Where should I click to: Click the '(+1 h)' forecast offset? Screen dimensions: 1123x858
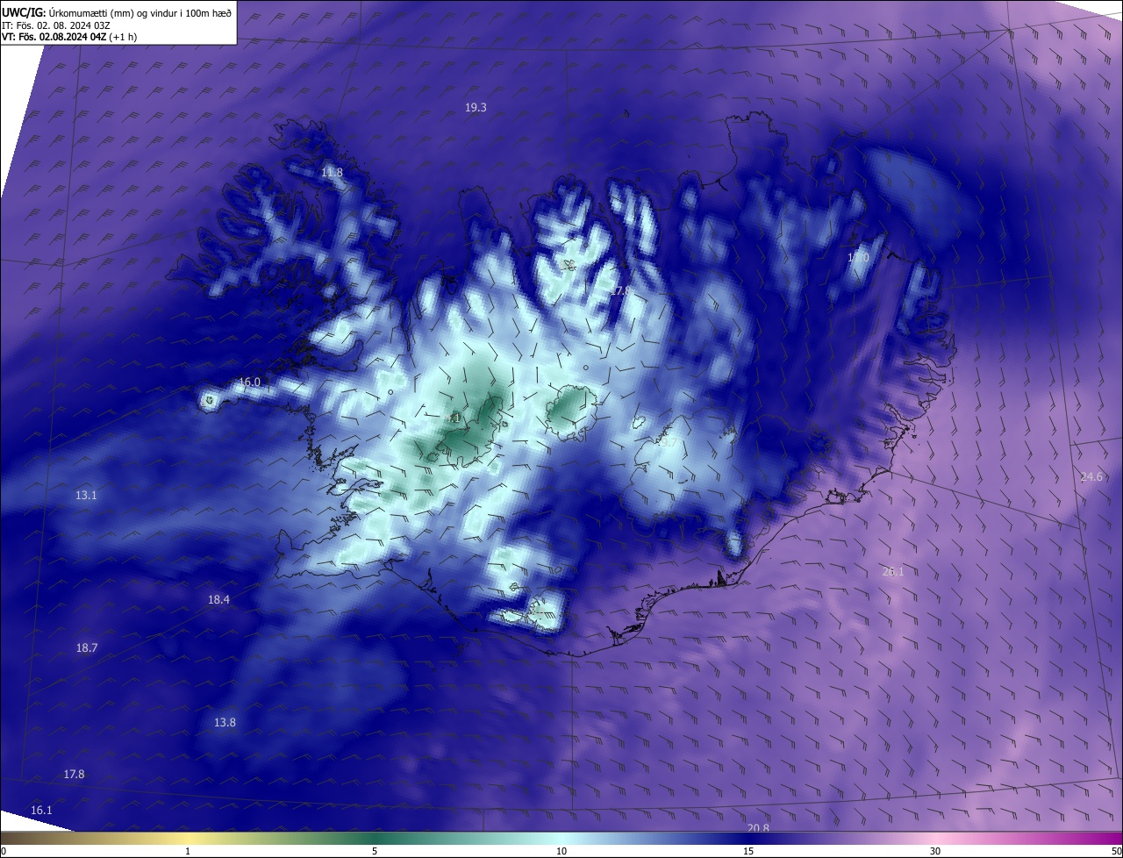(x=123, y=37)
